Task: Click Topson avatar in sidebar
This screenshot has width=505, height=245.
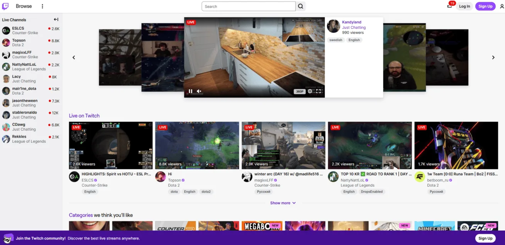Action: point(6,42)
